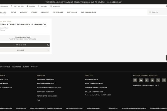Open the Our Maison menu
The height and width of the screenshot is (111, 167).
pos(72,12)
